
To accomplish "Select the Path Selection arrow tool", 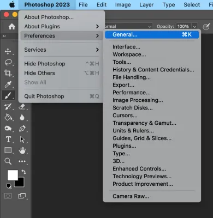I will pyautogui.click(x=22, y=140).
